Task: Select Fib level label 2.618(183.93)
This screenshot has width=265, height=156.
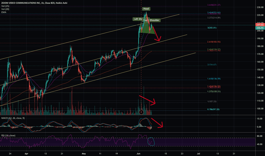Action: click(214, 42)
